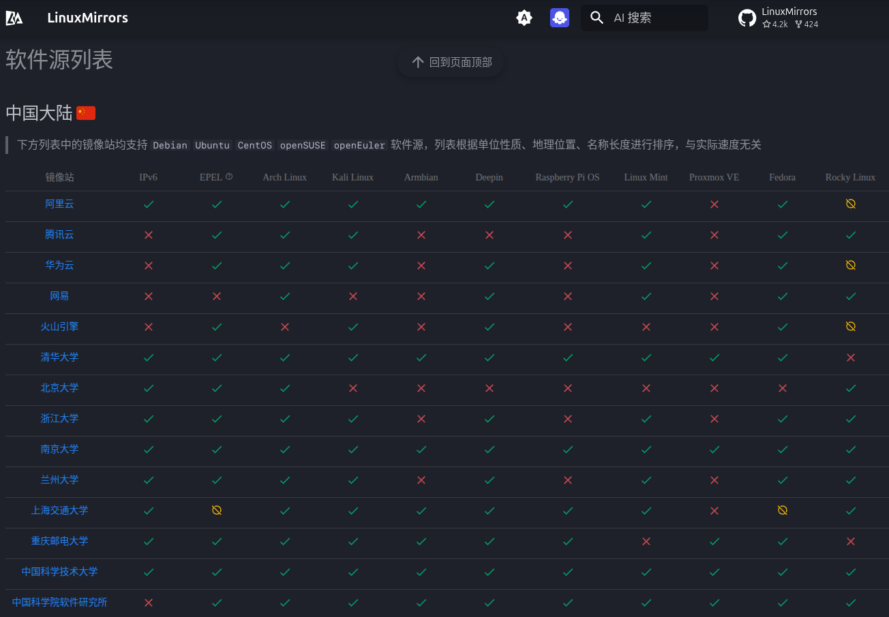
Task: Click the Kali Linux column header
Action: (353, 177)
